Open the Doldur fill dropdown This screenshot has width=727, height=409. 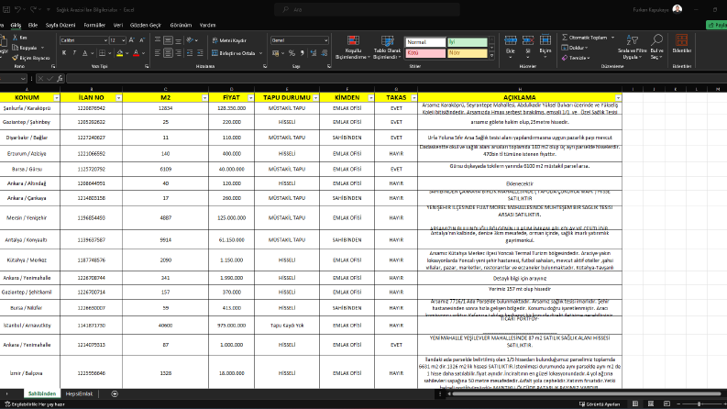coord(575,48)
